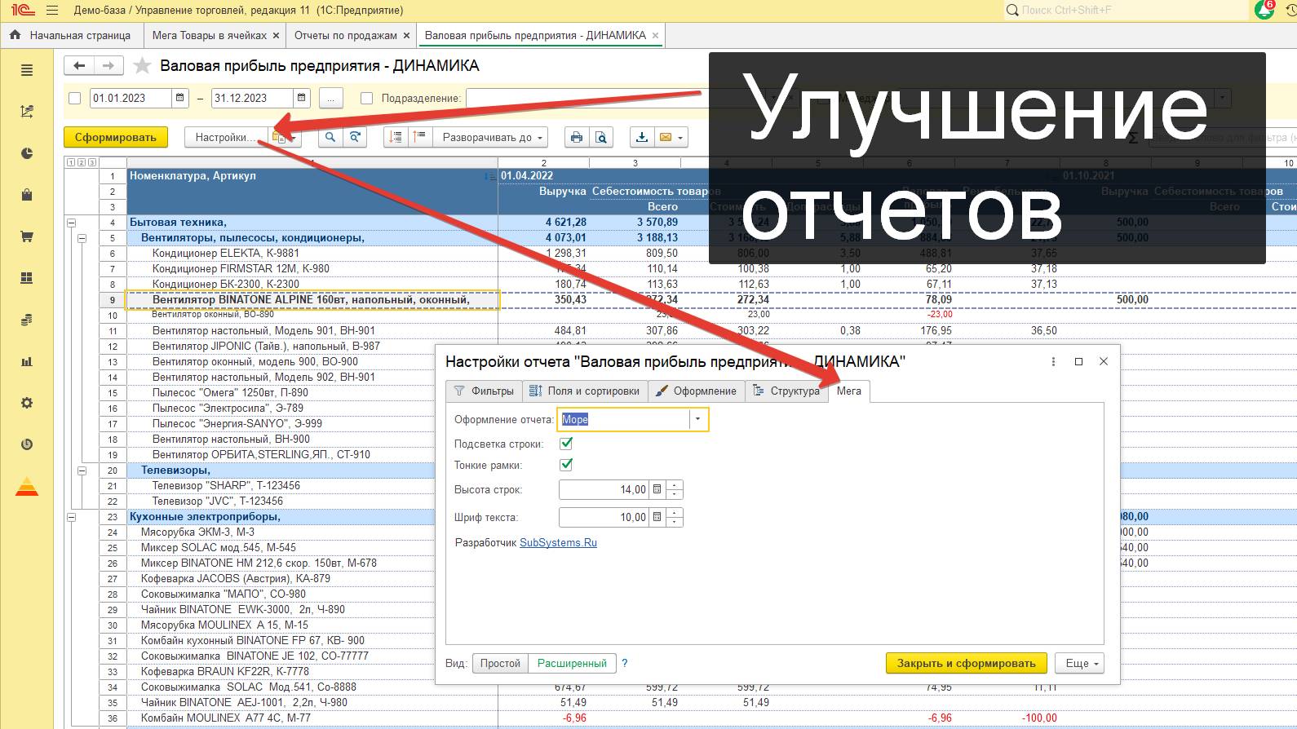Print the report with printer icon
Image resolution: width=1297 pixels, height=729 pixels.
coord(577,137)
